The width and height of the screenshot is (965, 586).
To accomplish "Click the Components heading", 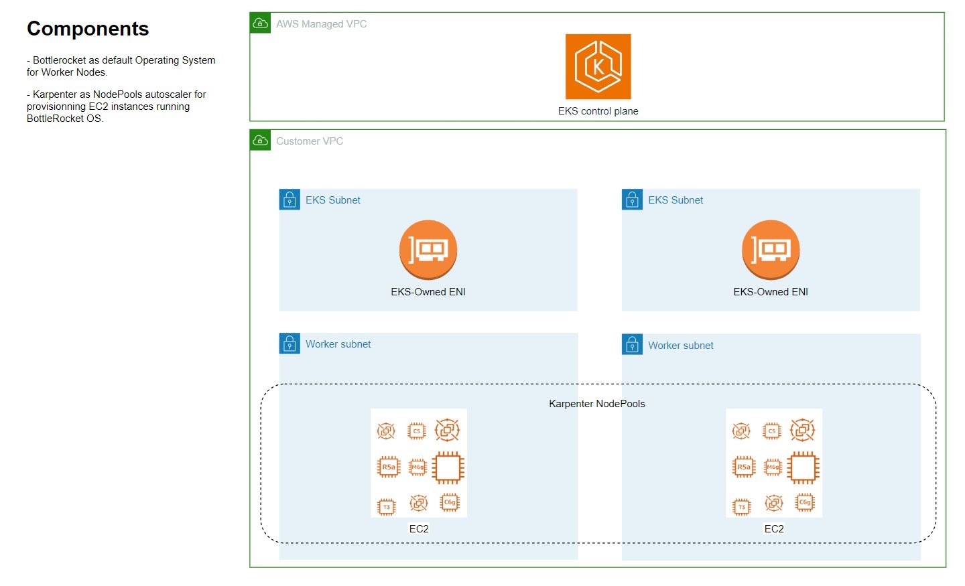I will tap(88, 29).
